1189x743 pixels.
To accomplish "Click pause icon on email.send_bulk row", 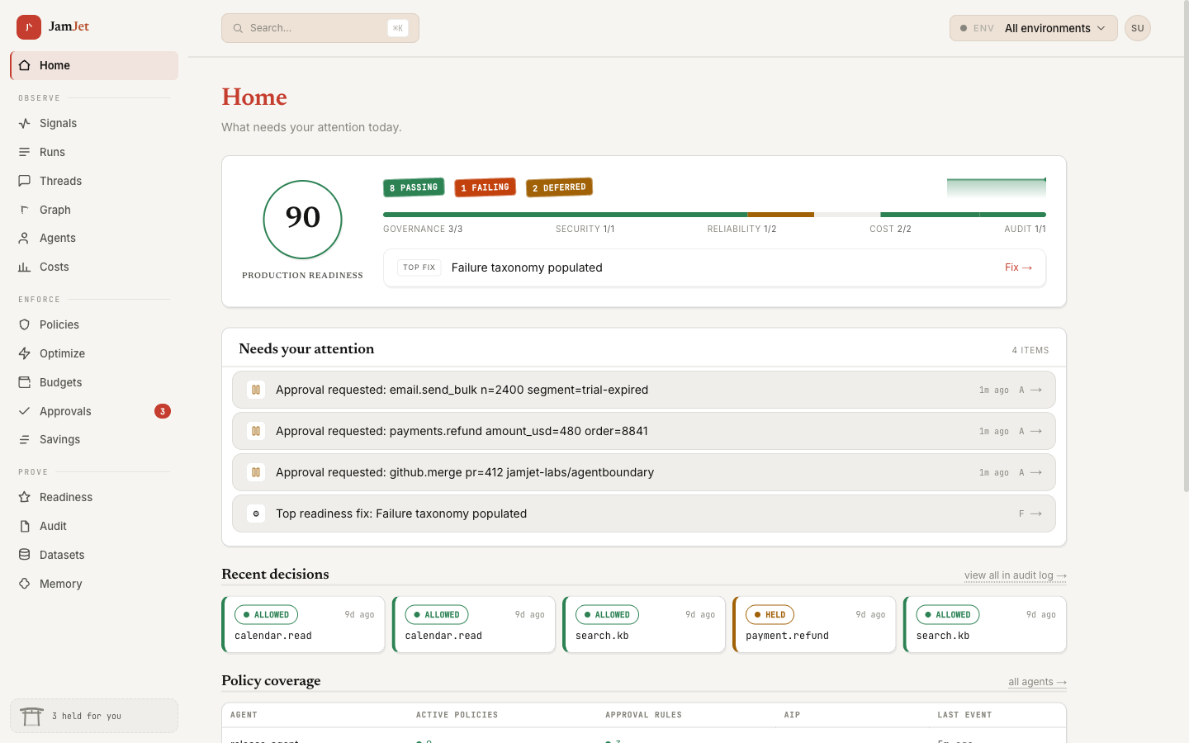I will pyautogui.click(x=256, y=390).
